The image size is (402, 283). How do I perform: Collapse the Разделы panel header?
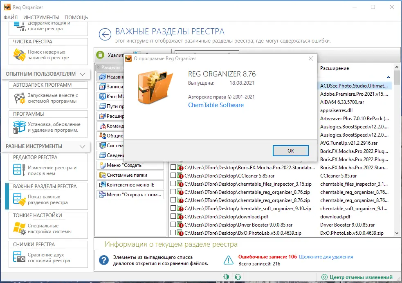click(x=99, y=67)
